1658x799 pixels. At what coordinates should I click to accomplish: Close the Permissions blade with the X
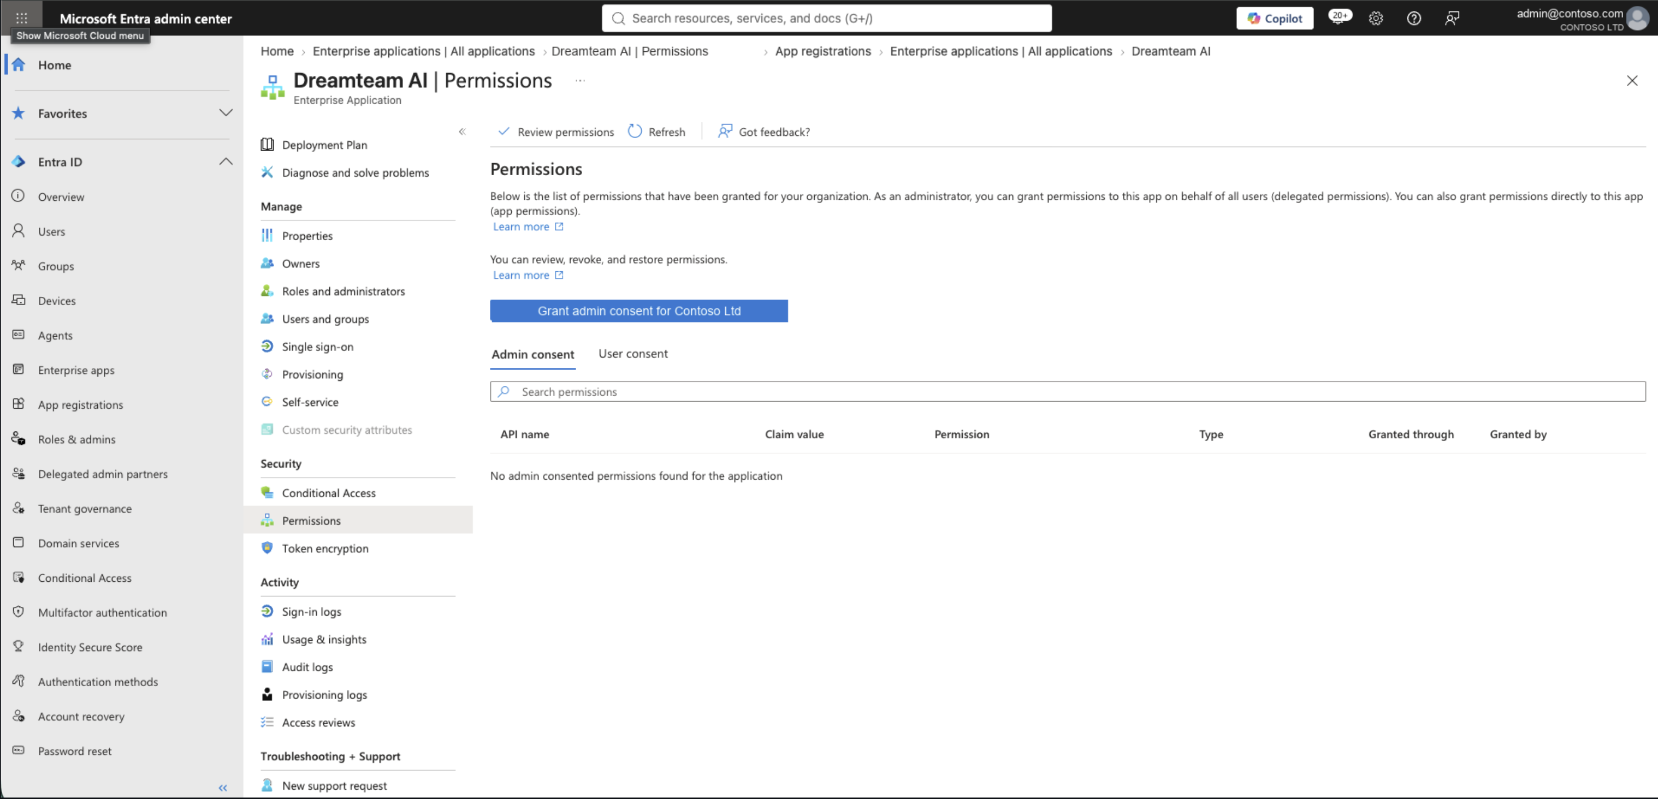click(x=1632, y=80)
